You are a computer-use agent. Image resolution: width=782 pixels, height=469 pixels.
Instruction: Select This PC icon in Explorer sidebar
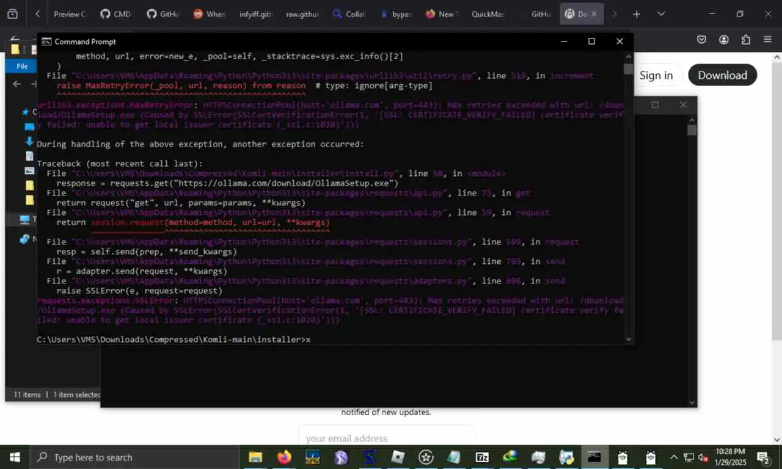point(24,219)
